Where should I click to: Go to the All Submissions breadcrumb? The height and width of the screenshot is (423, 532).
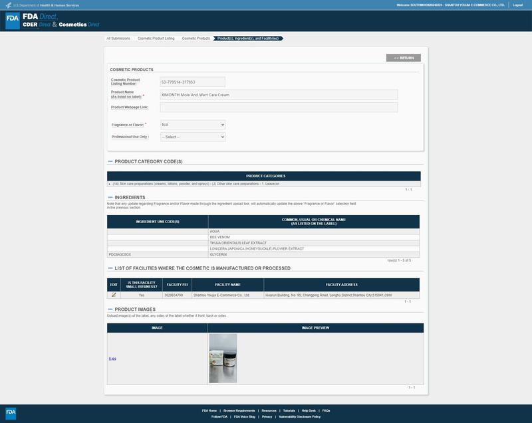click(118, 39)
